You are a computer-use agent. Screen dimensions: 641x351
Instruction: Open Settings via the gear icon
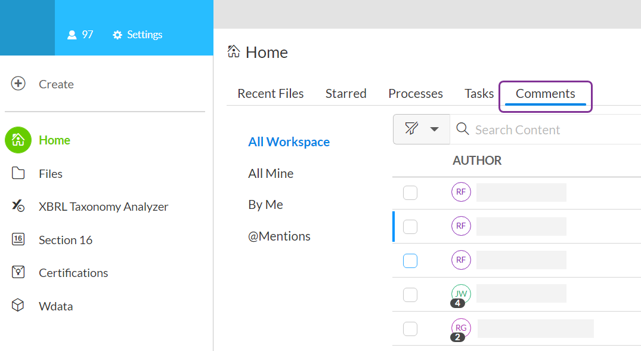(x=117, y=35)
